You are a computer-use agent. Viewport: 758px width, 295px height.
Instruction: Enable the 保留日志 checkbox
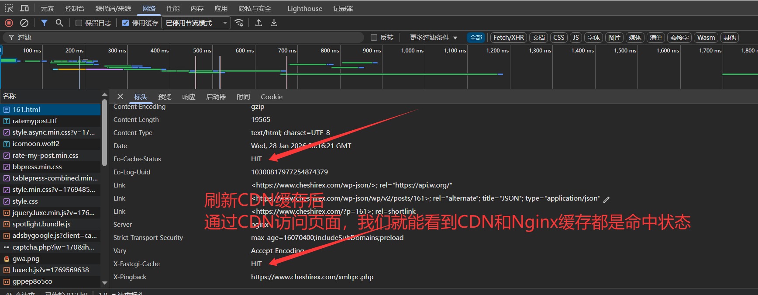point(79,23)
